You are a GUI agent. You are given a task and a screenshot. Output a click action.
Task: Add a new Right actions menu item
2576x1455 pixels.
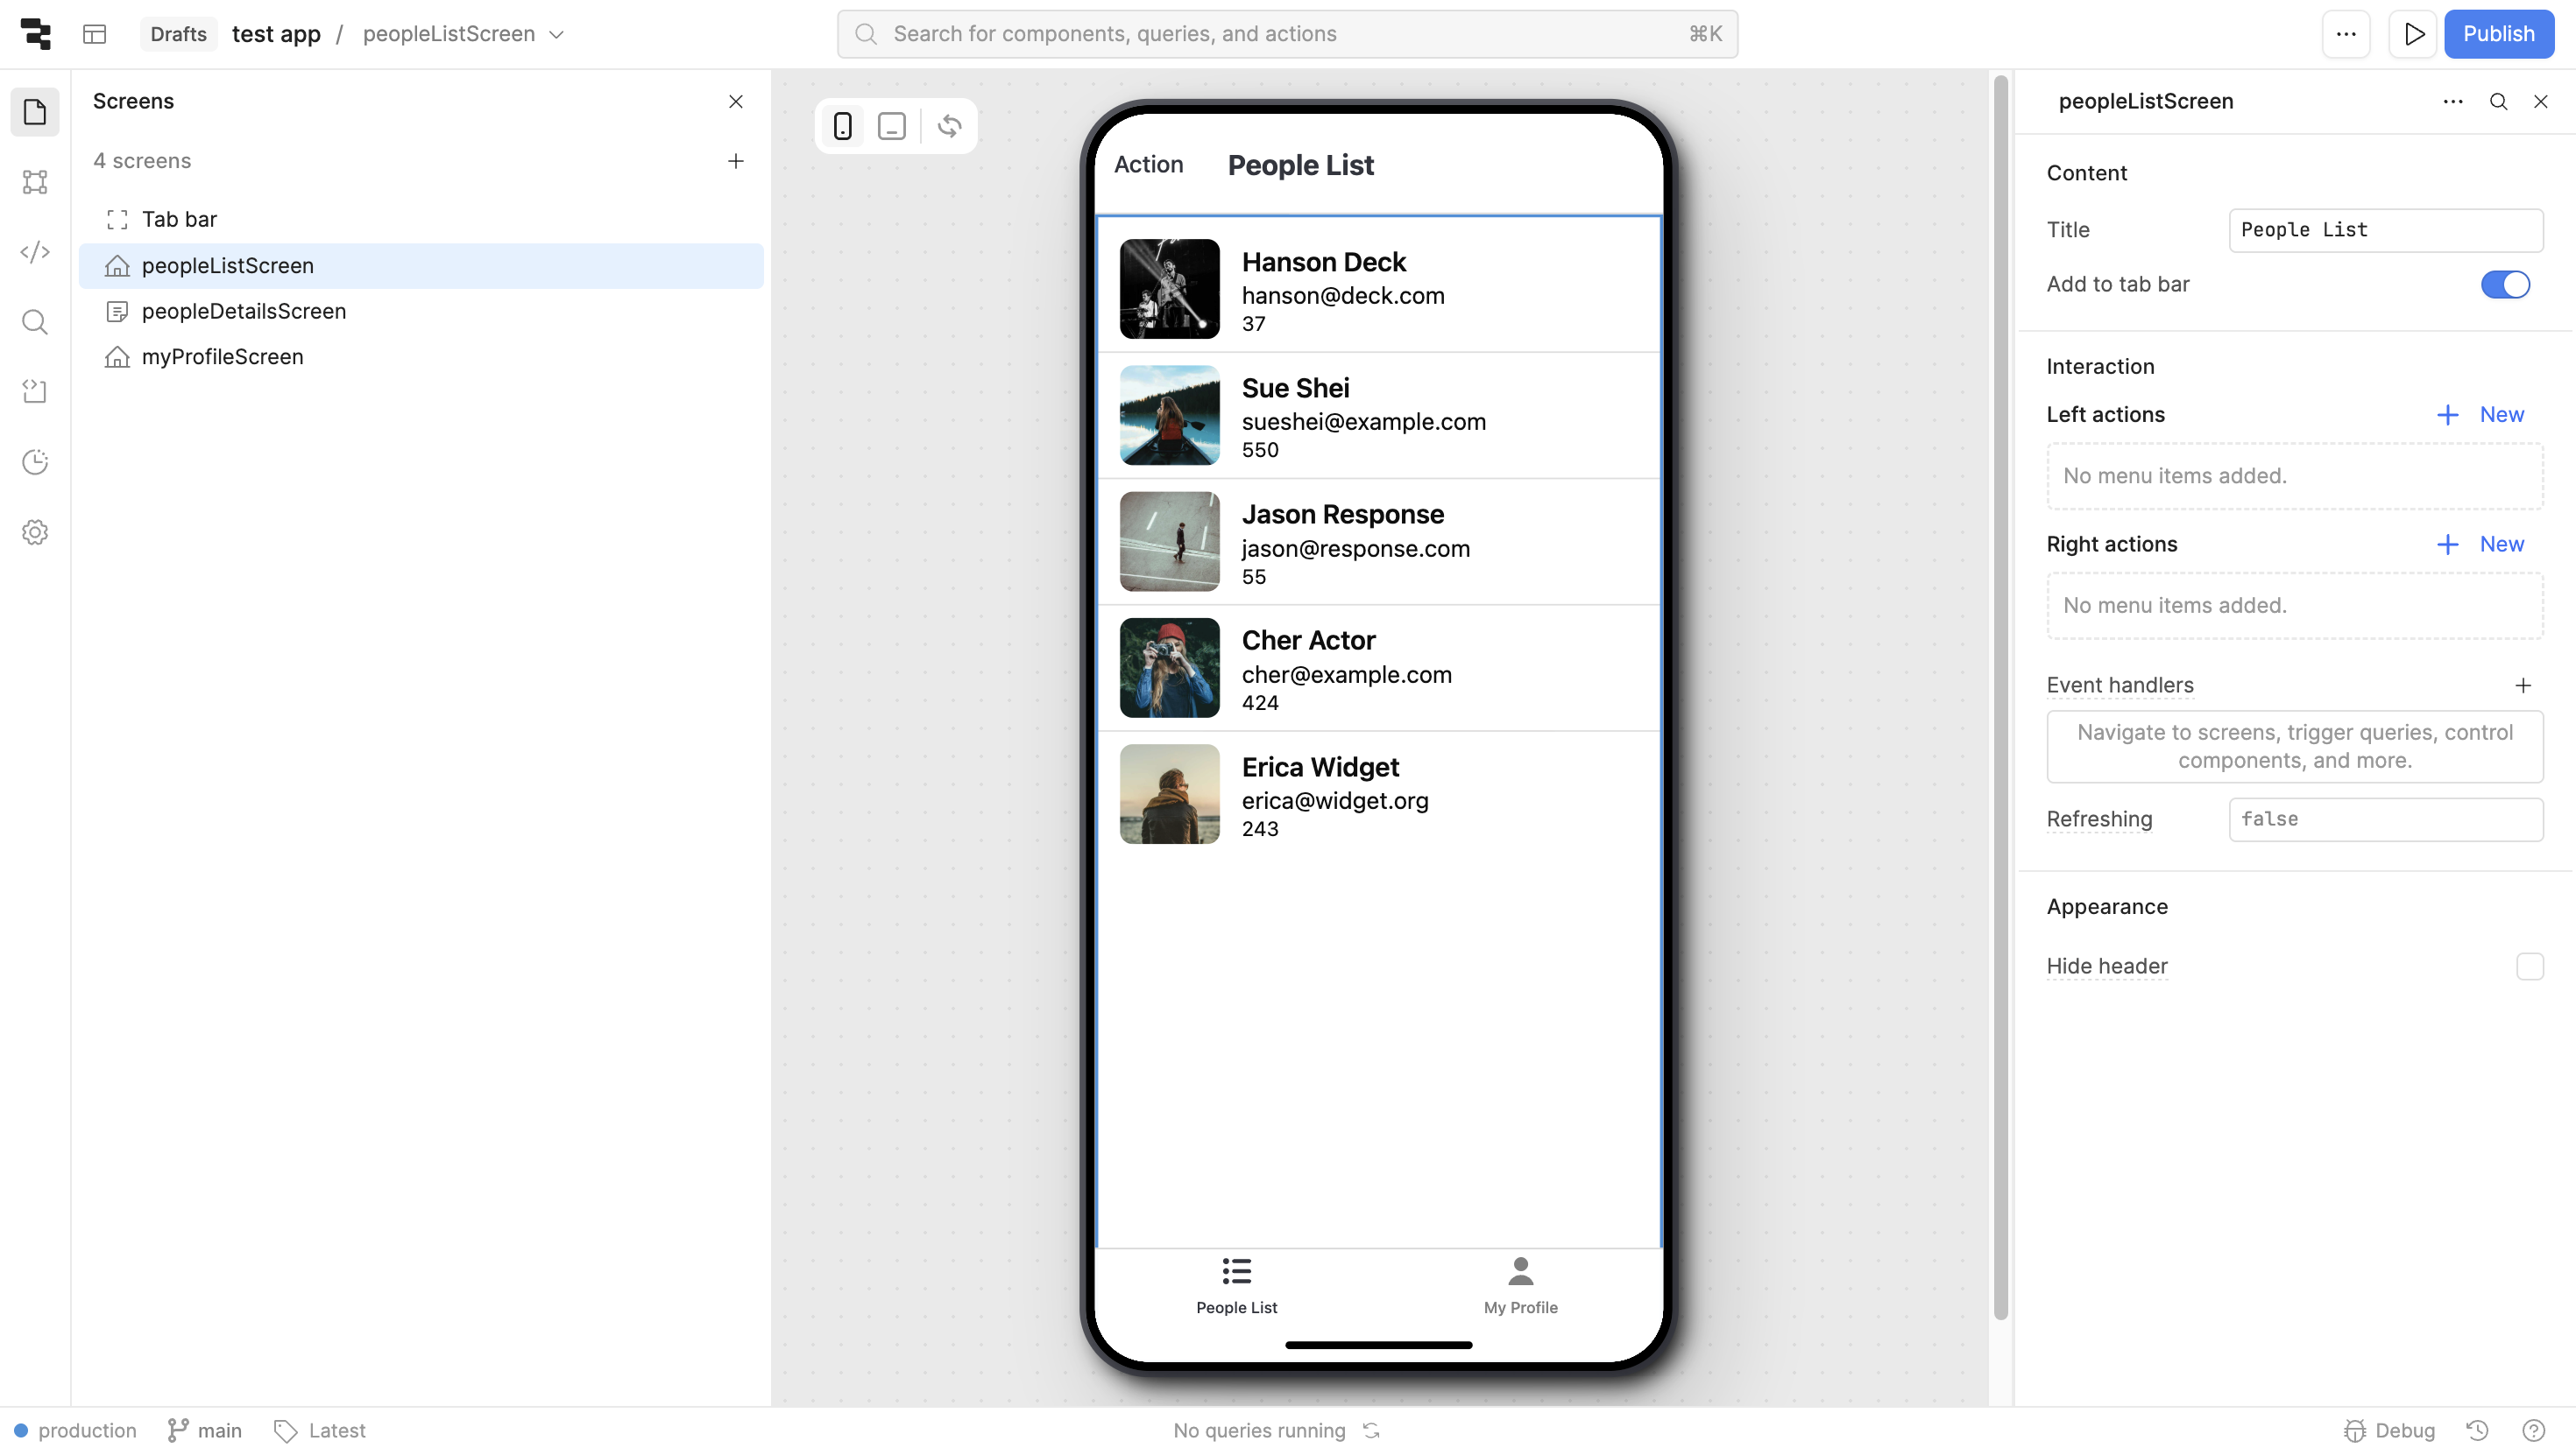(2480, 544)
